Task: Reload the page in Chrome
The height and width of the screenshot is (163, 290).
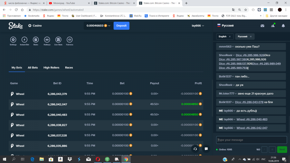Action: coord(16,10)
